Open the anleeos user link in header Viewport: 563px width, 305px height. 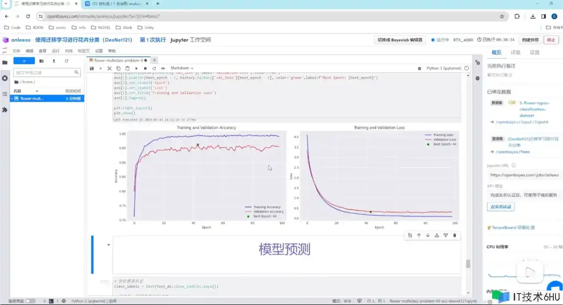point(21,40)
